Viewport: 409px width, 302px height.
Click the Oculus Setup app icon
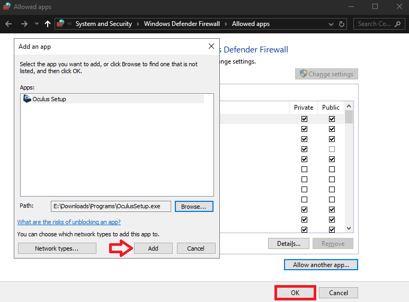click(27, 99)
